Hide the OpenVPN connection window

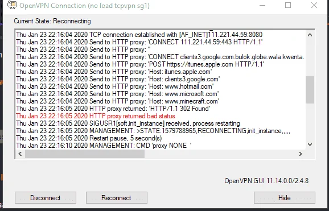[x=285, y=197]
